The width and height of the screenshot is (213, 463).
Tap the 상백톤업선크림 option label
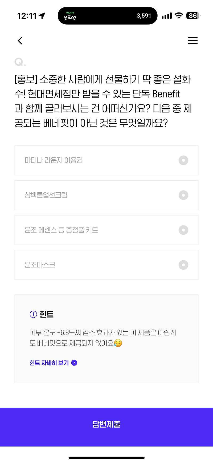tap(46, 195)
